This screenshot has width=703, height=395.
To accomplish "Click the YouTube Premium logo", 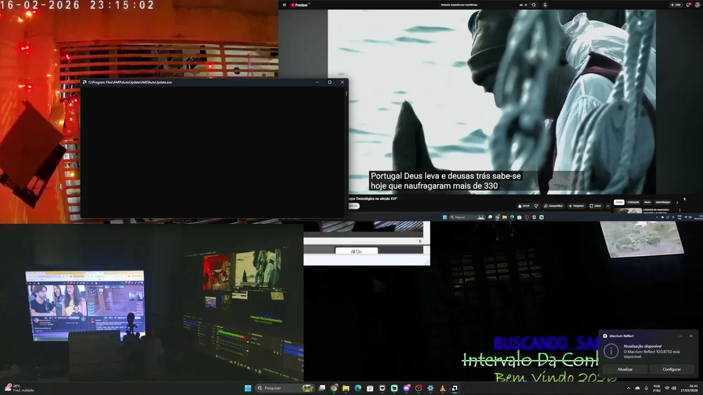I will coord(300,5).
